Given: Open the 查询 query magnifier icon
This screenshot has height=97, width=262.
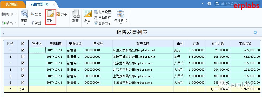Looking at the screenshot, I should coord(24,14).
